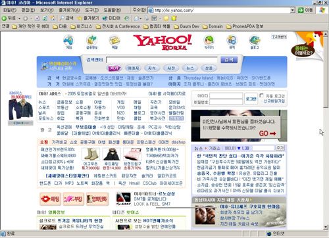Select the 이미지 search tab
The height and width of the screenshot is (238, 329).
[x=133, y=68]
